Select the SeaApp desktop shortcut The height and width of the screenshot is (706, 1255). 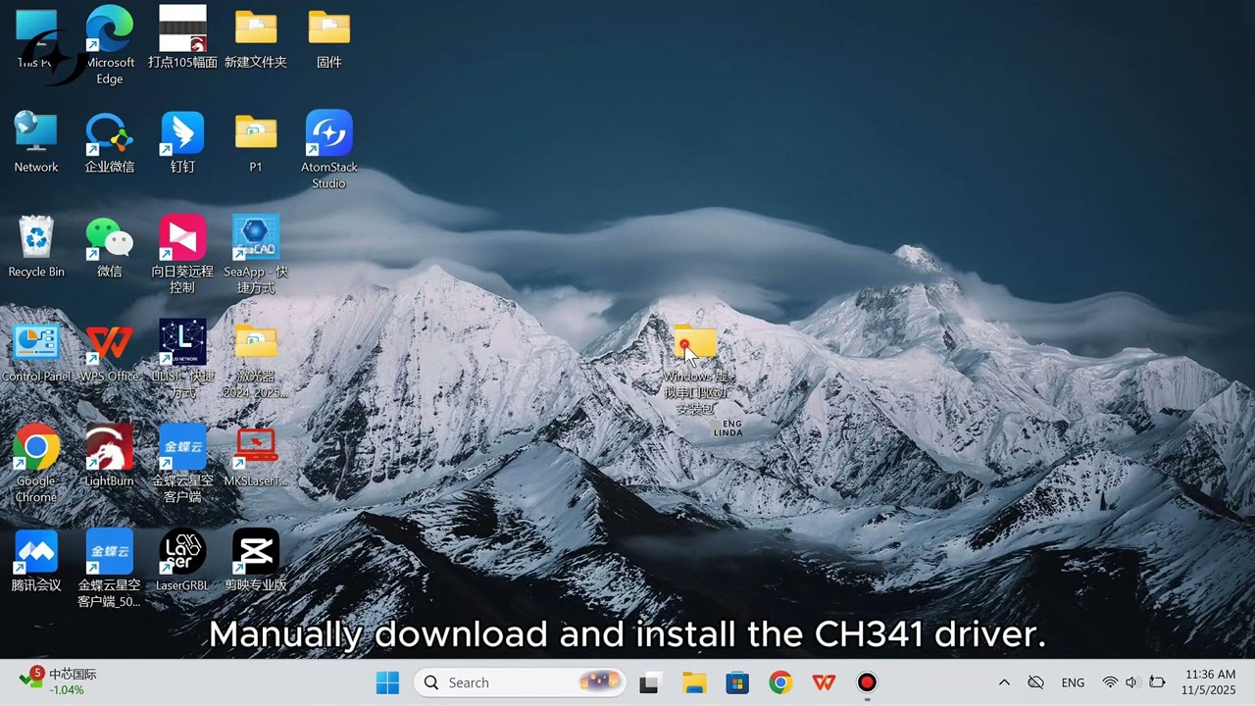[256, 254]
